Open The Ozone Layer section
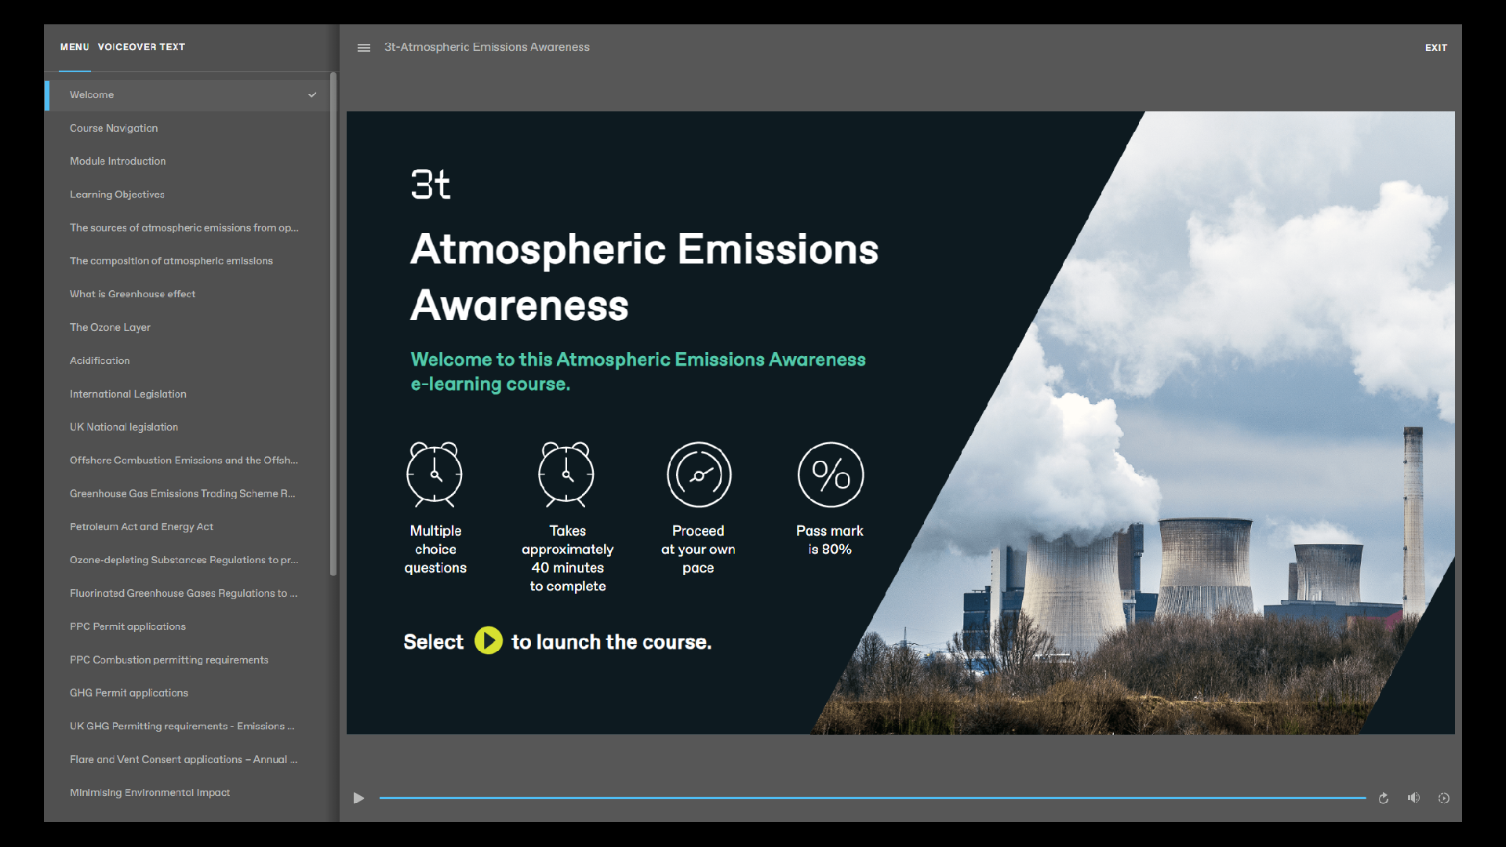This screenshot has height=847, width=1506. click(x=188, y=328)
